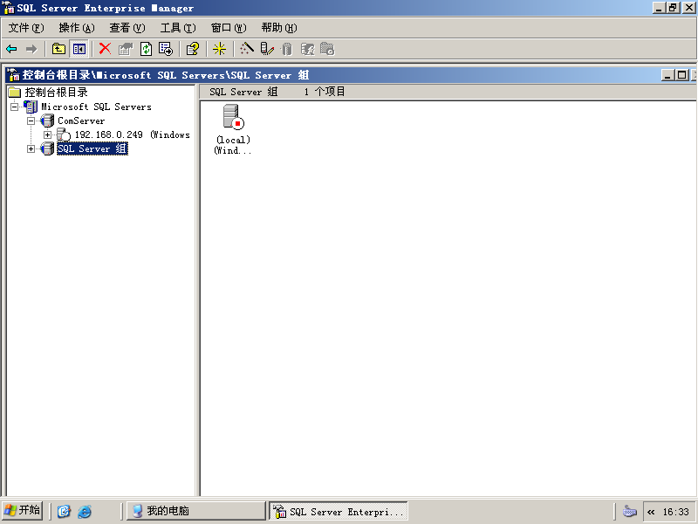Click the Register Server toolbar icon
The height and width of the screenshot is (524, 698).
pyautogui.click(x=267, y=49)
